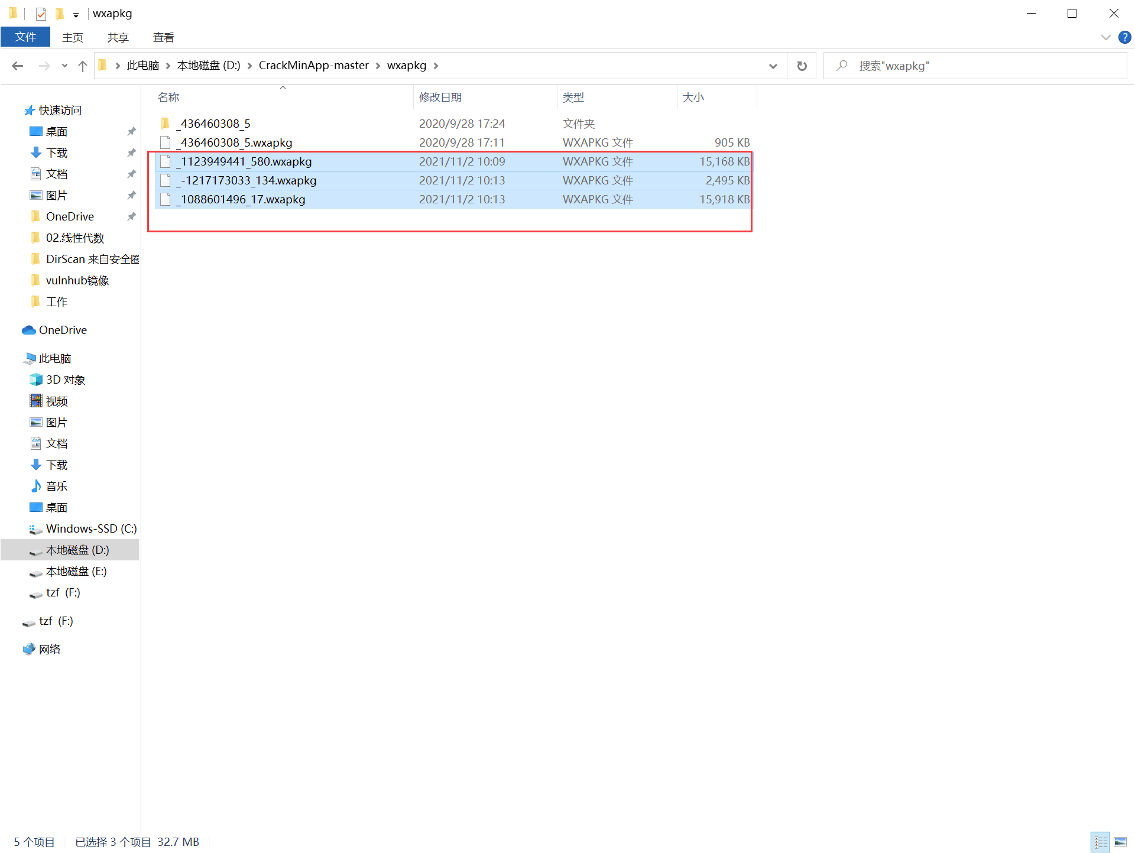Open 02.线性代数 folder in sidebar
This screenshot has width=1135, height=853.
point(74,238)
